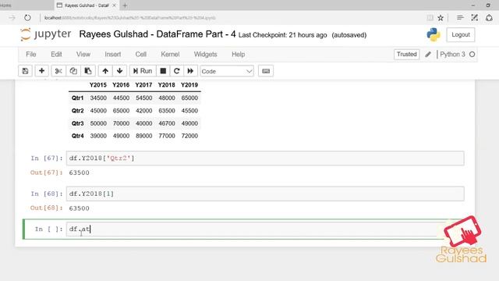
Task: Click the Out[67] value 63500
Action: [x=79, y=173]
